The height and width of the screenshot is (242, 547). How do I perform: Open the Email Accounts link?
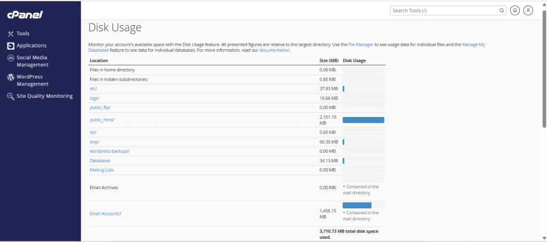pos(106,214)
